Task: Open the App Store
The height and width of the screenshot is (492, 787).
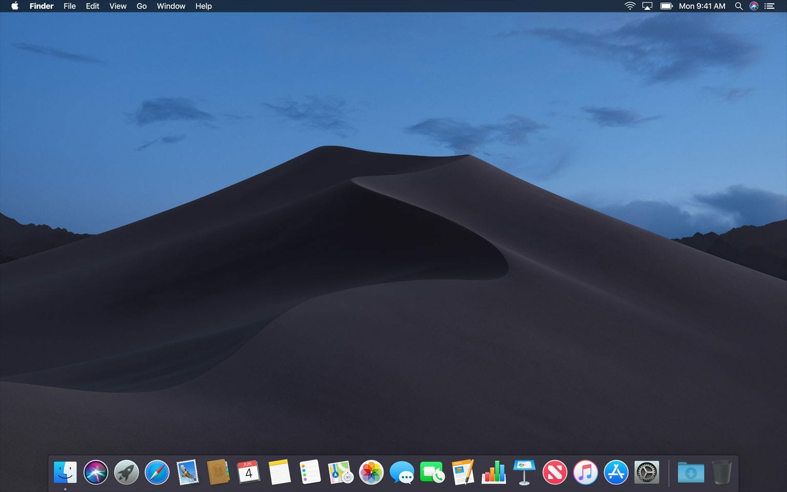Action: point(616,472)
